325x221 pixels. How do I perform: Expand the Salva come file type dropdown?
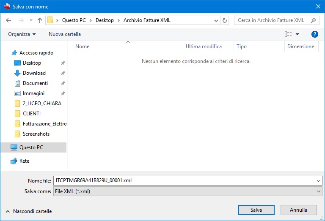click(x=319, y=191)
